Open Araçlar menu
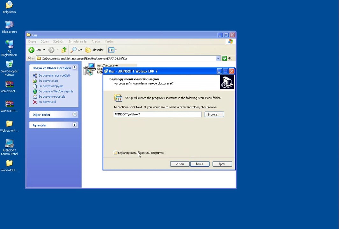The image size is (339, 229). 96,41
